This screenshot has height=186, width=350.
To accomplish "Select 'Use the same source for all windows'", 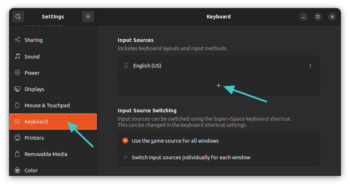I will (x=125, y=141).
